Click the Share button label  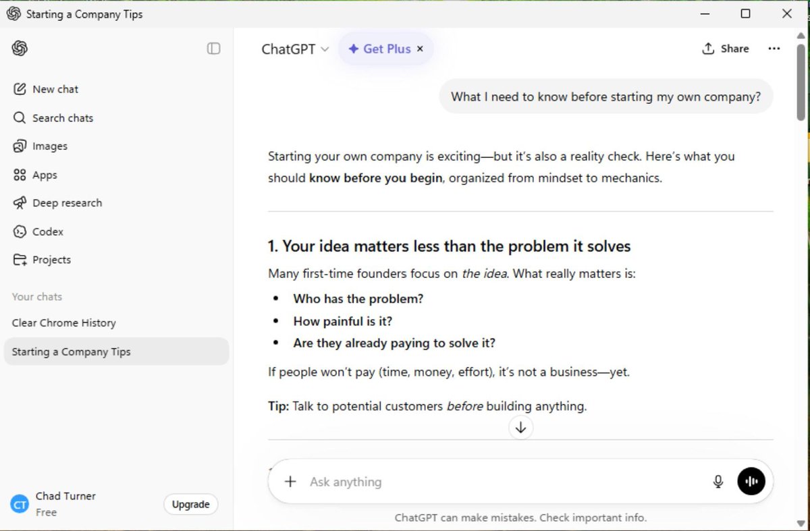click(x=734, y=49)
